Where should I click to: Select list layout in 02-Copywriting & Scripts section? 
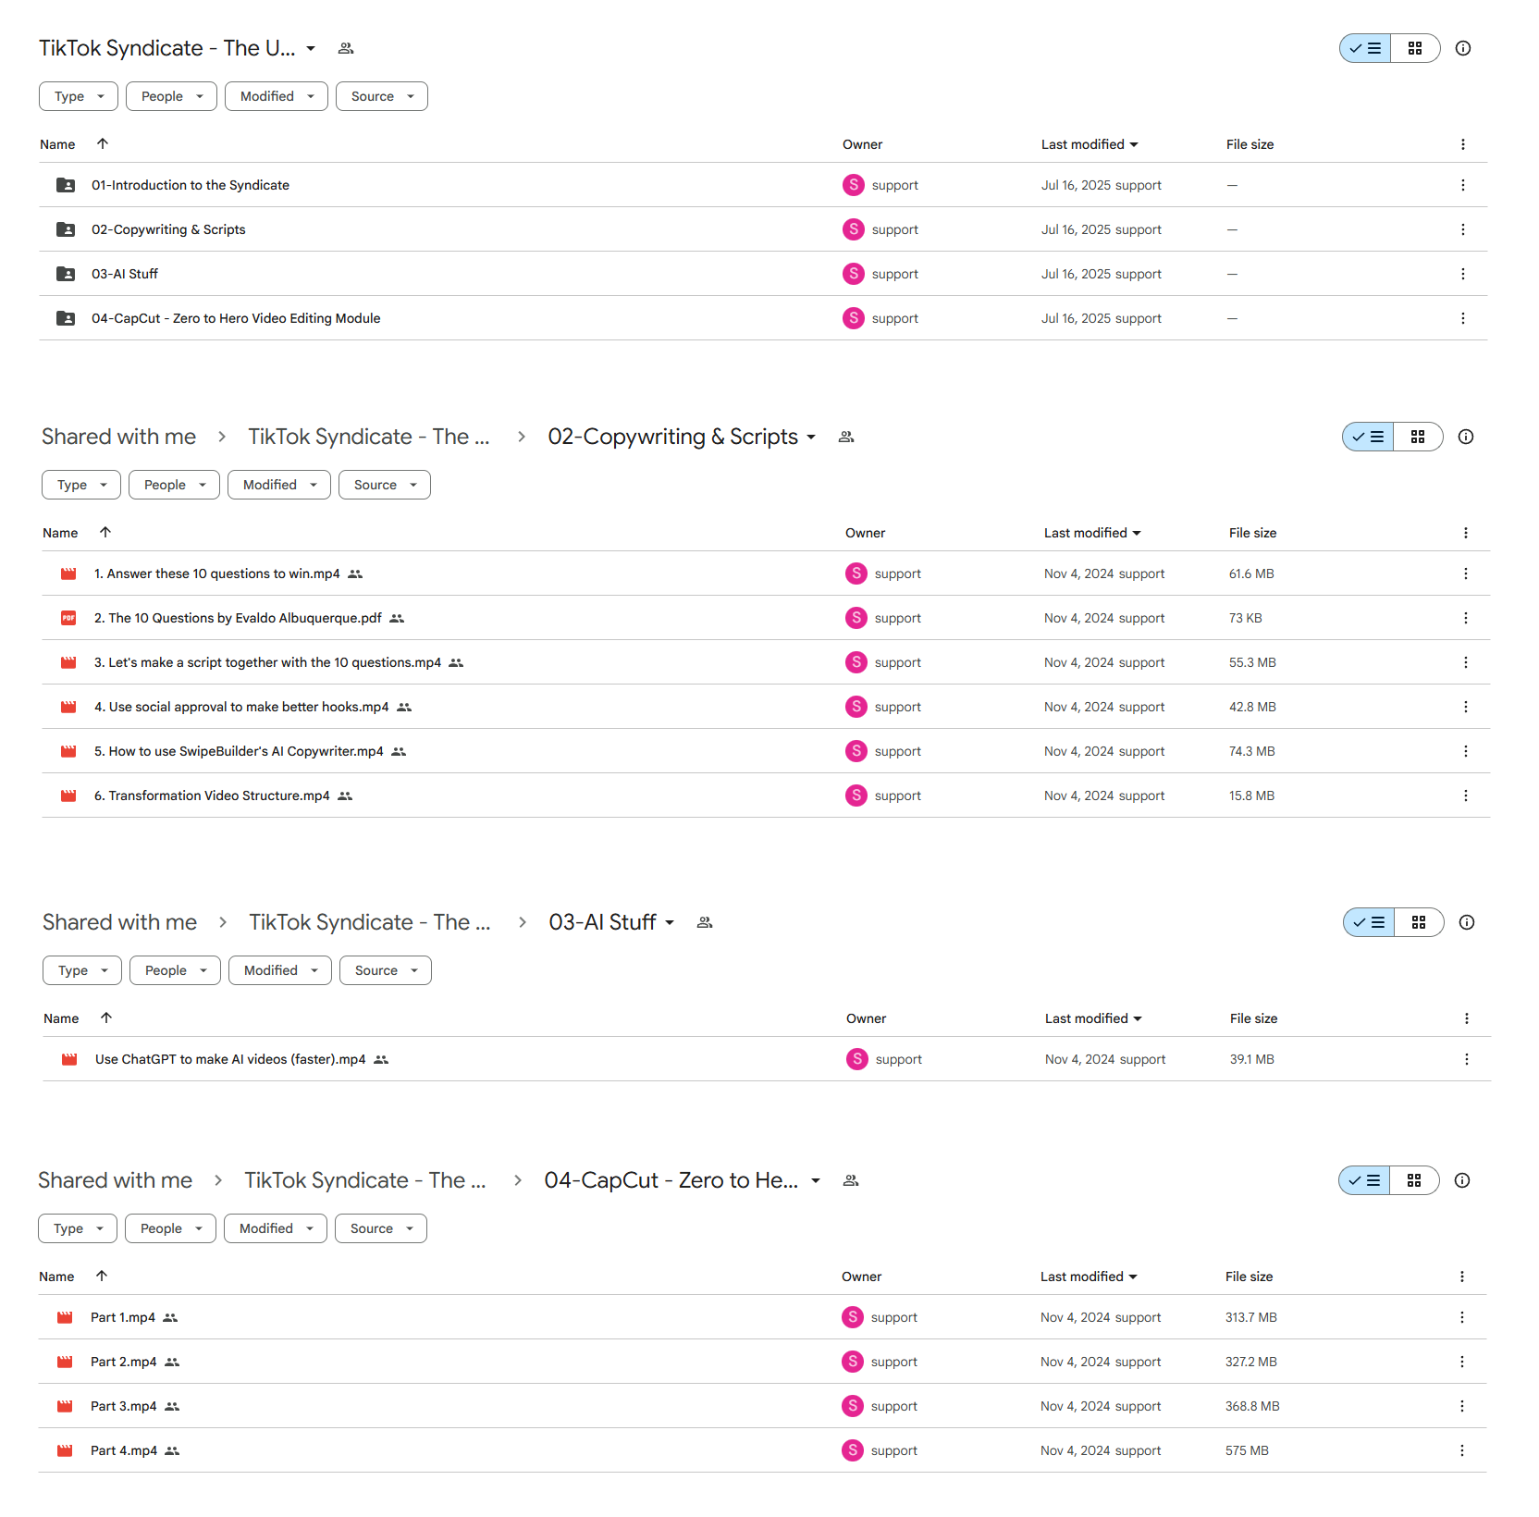[1368, 437]
